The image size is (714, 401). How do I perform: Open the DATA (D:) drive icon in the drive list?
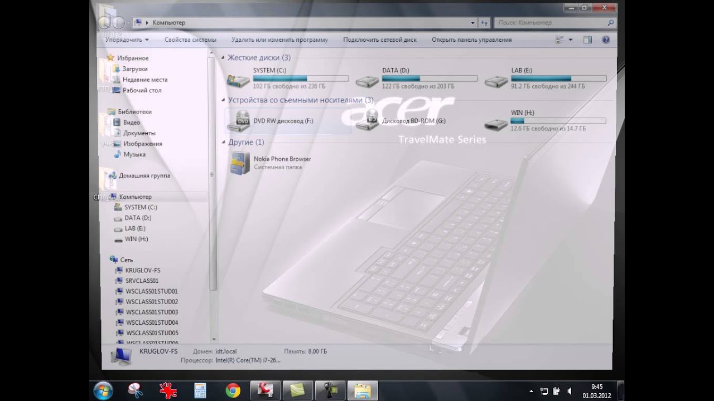tap(366, 81)
